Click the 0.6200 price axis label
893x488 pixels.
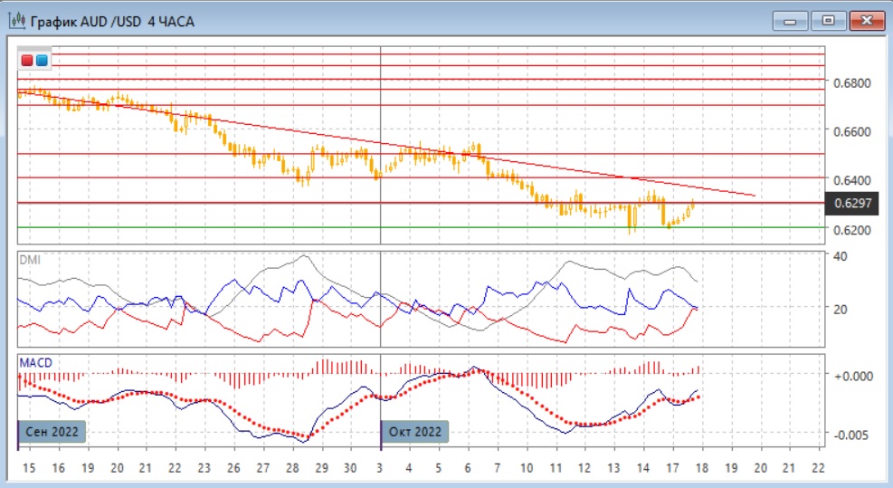click(x=852, y=230)
